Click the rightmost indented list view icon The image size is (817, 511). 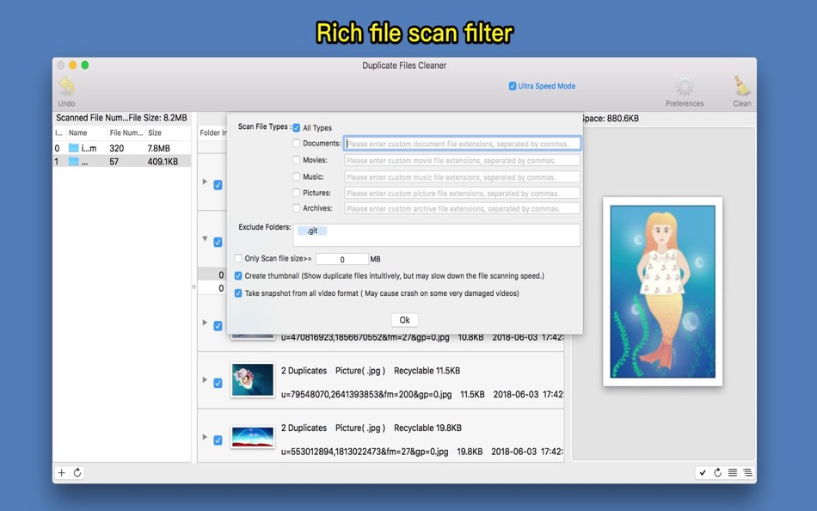[x=747, y=472]
